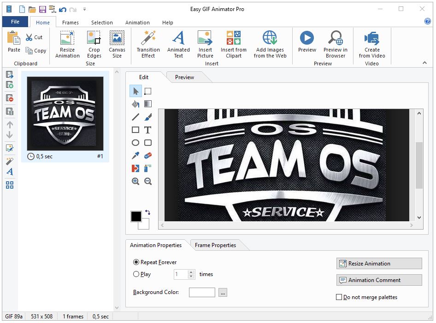436x323 pixels.
Task: Select the Repeat Forever radio button
Action: (136, 262)
